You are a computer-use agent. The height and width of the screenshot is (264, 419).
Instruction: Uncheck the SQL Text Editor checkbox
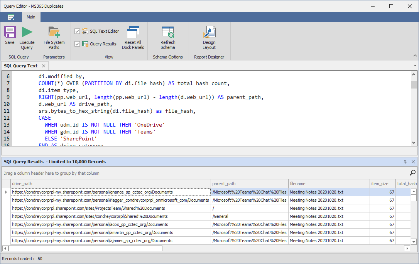[77, 31]
